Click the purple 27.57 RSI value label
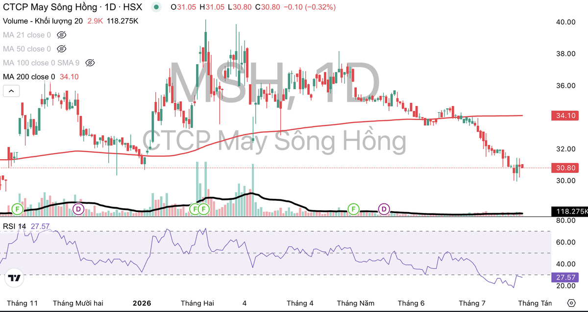This screenshot has height=312, width=588. point(565,277)
